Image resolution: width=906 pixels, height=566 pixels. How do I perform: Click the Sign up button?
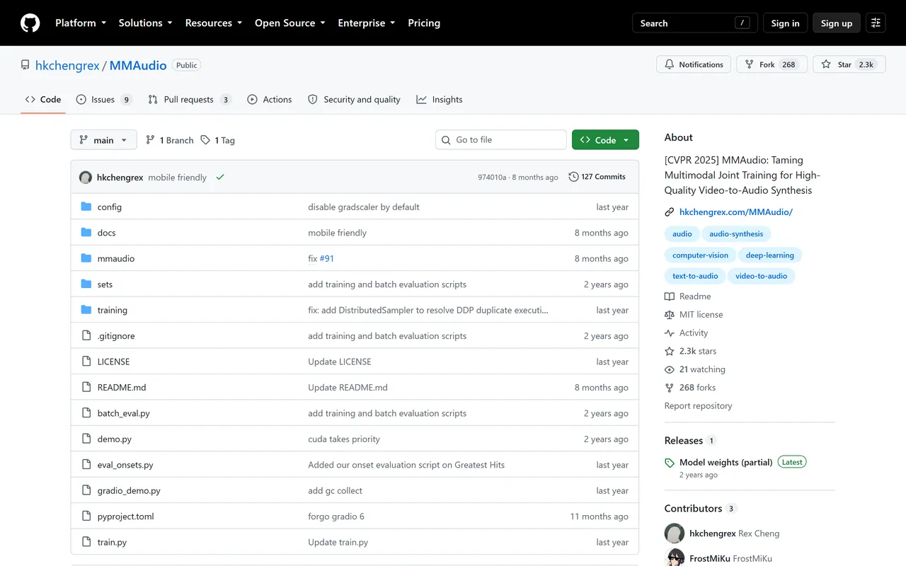837,23
